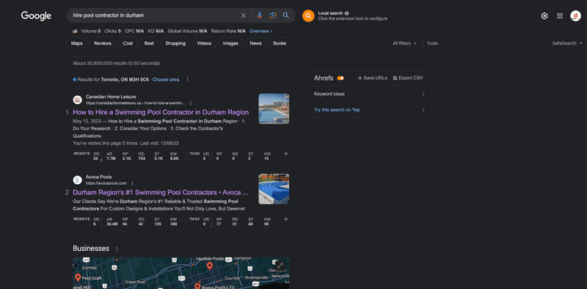587x289 pixels.
Task: Select the Maps filter chip
Action: point(77,43)
